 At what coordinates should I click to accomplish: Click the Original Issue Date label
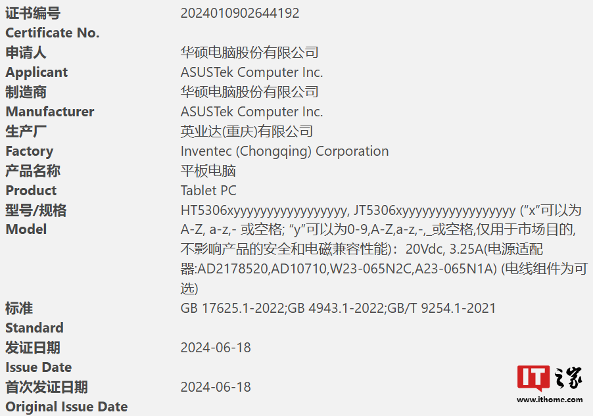(66, 407)
